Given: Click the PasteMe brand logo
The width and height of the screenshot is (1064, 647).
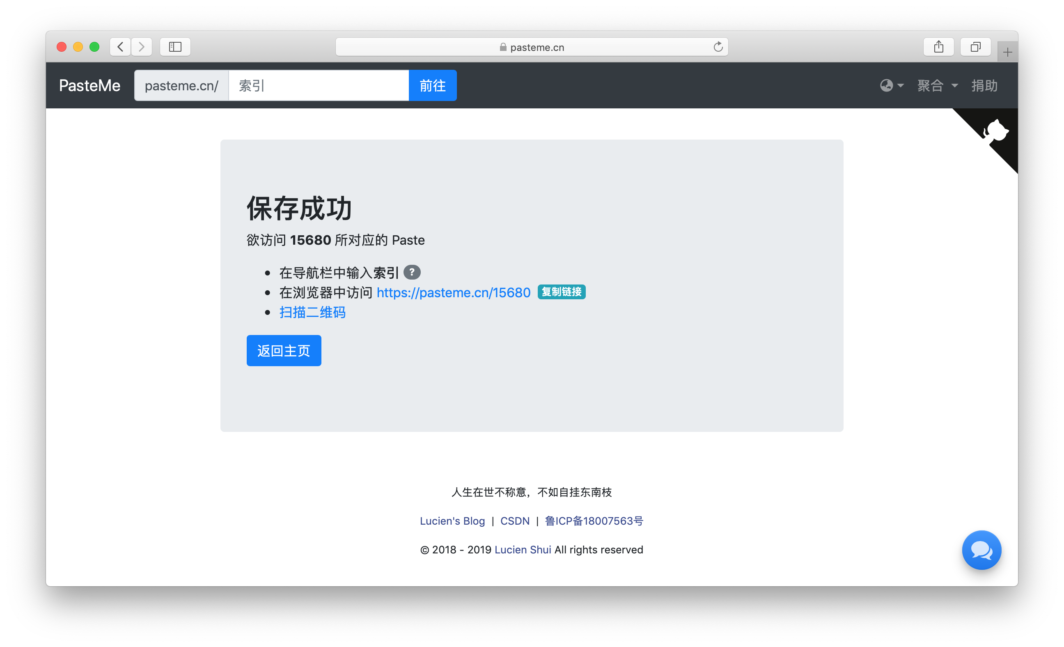Looking at the screenshot, I should (x=89, y=85).
